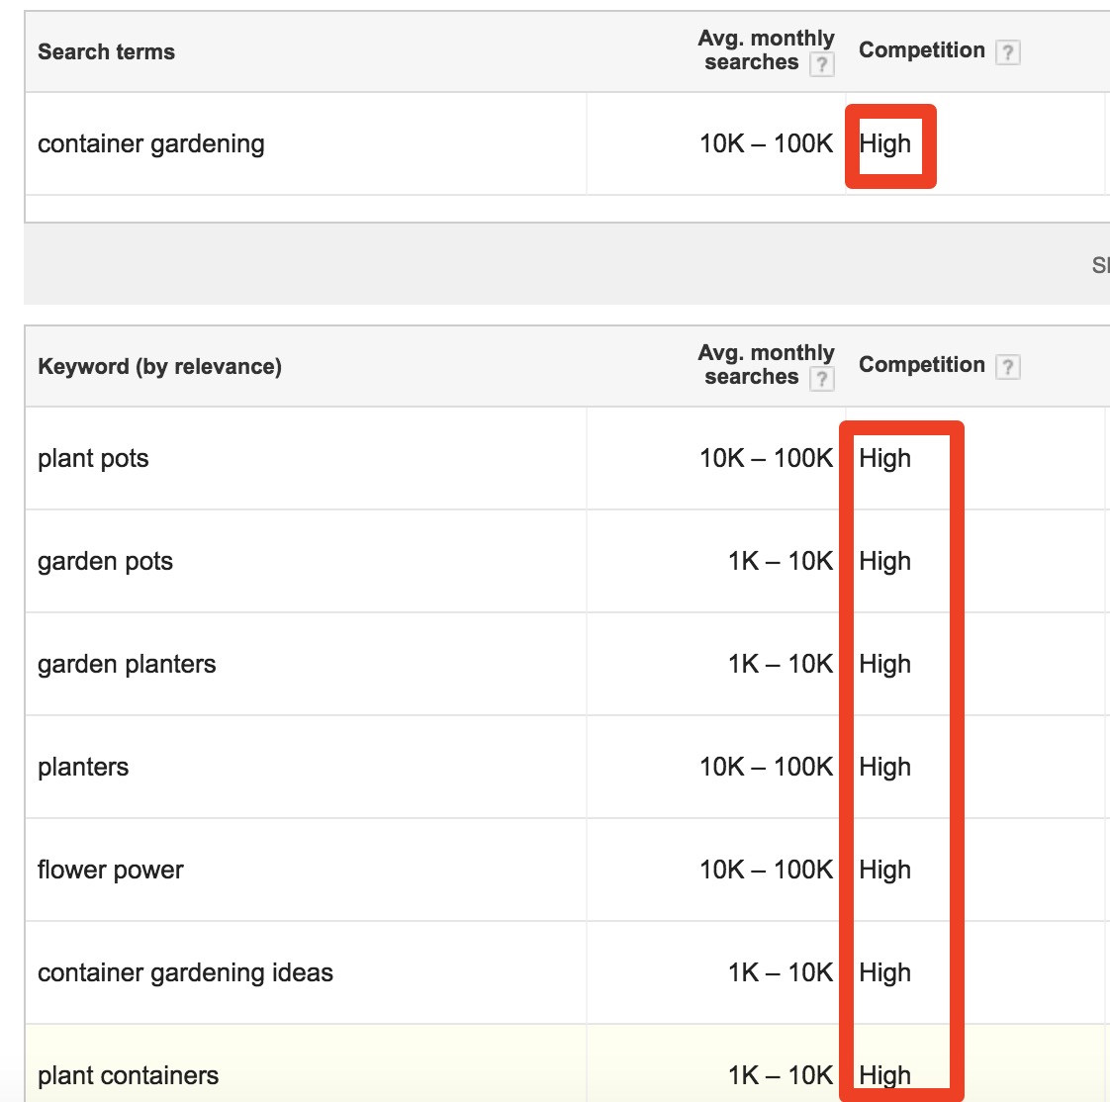The width and height of the screenshot is (1110, 1102).
Task: Sort by the Search terms column header
Action: pyautogui.click(x=106, y=52)
